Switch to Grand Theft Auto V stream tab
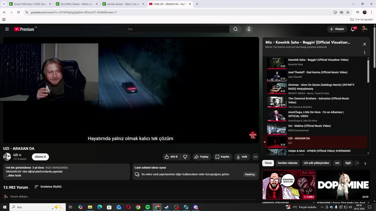The width and height of the screenshot is (376, 211). (x=30, y=4)
